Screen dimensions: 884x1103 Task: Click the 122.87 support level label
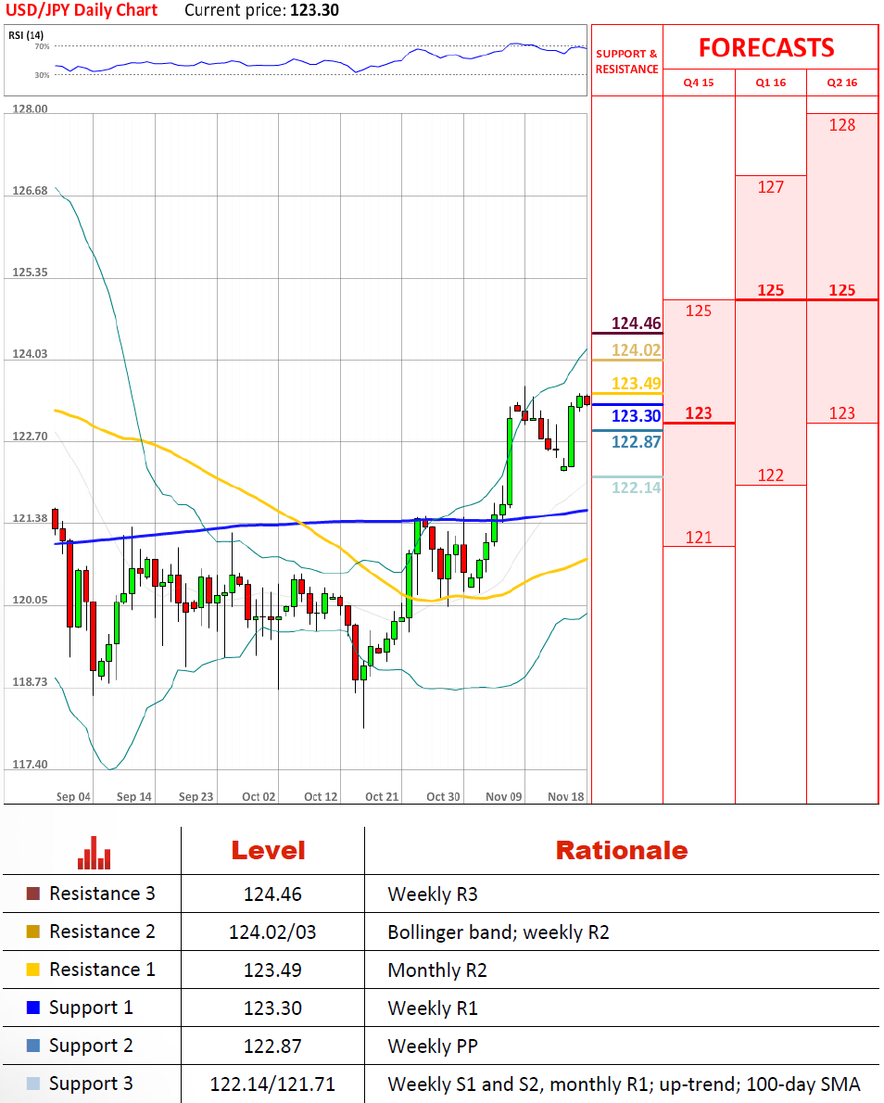(x=636, y=442)
